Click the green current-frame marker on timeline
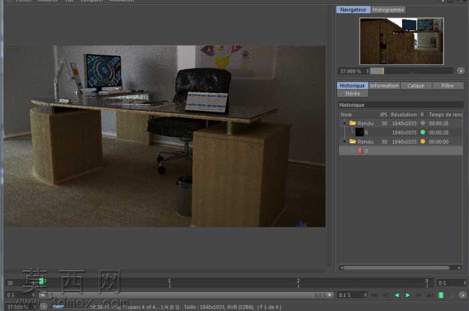469x311 pixels. coord(42,281)
